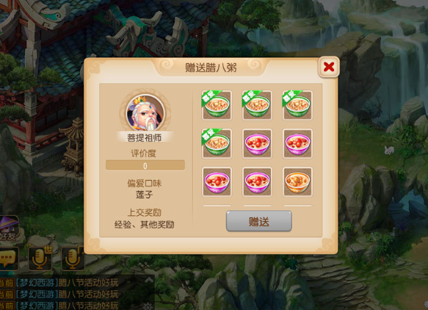428x310 pixels.
Task: Click the 菩提祖师 NPC portrait
Action: (145, 112)
